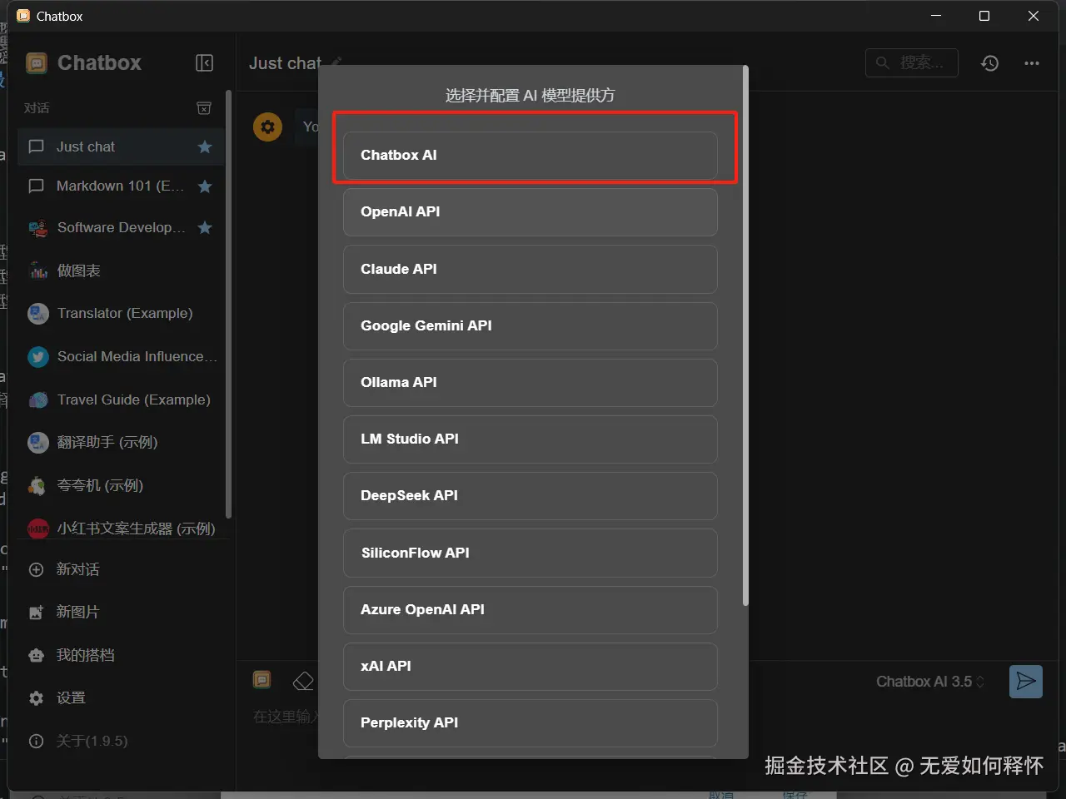This screenshot has width=1066, height=799.
Task: Open the three-dot more options menu
Action: 1032,63
